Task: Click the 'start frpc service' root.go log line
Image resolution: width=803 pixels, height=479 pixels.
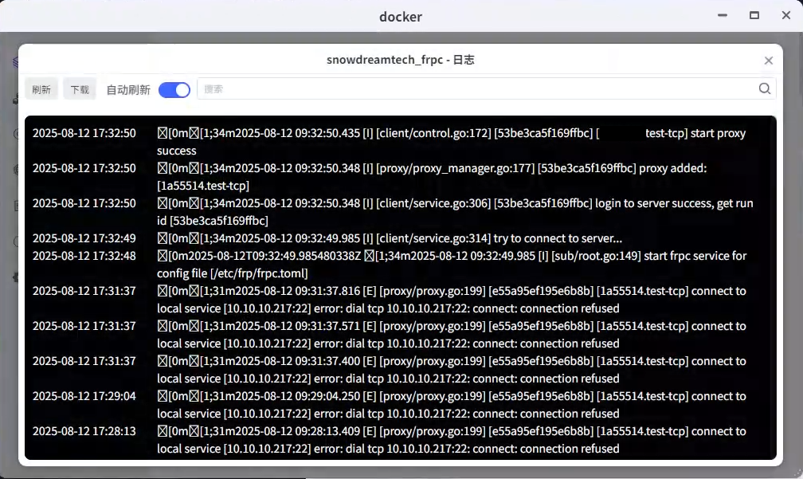Action: (451, 265)
